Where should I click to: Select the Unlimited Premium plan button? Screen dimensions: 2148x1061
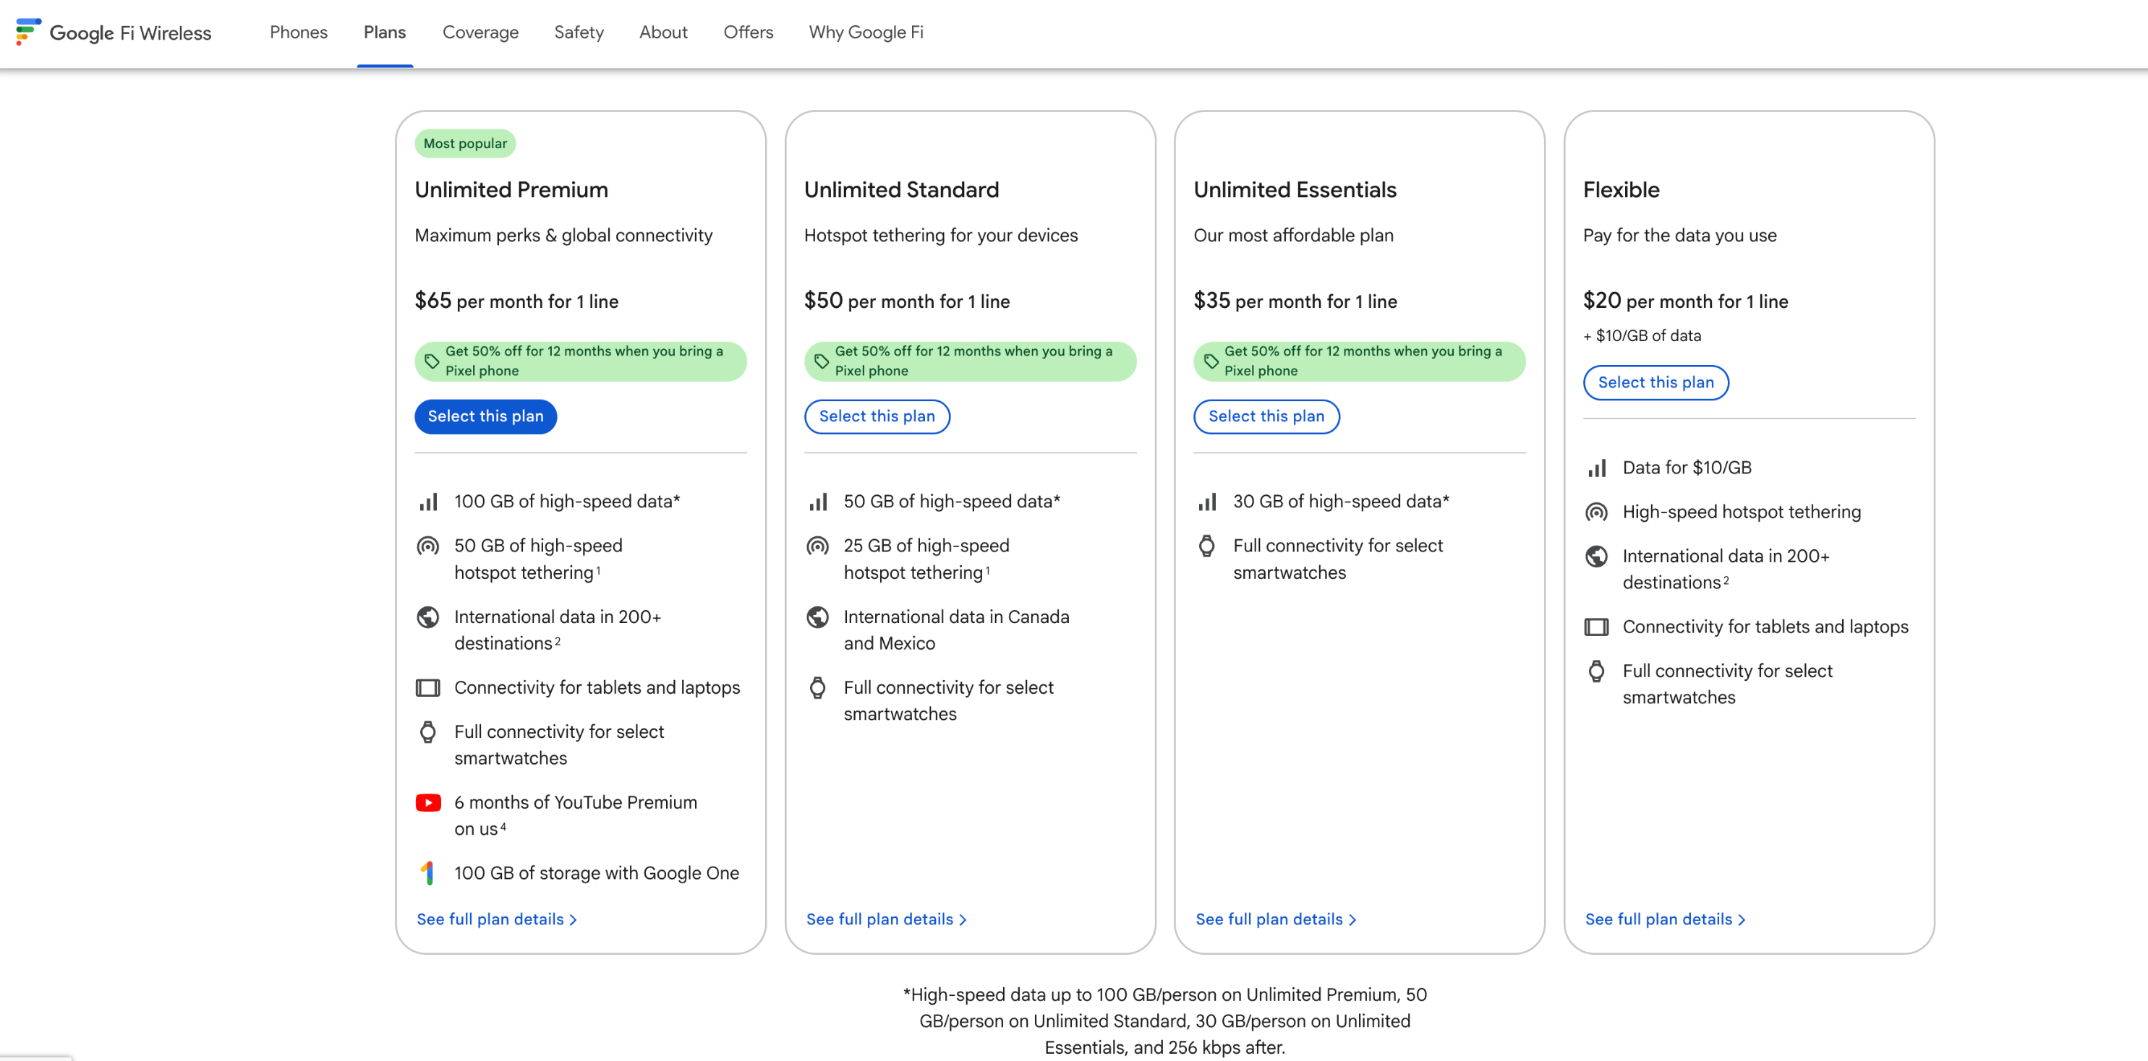coord(485,416)
